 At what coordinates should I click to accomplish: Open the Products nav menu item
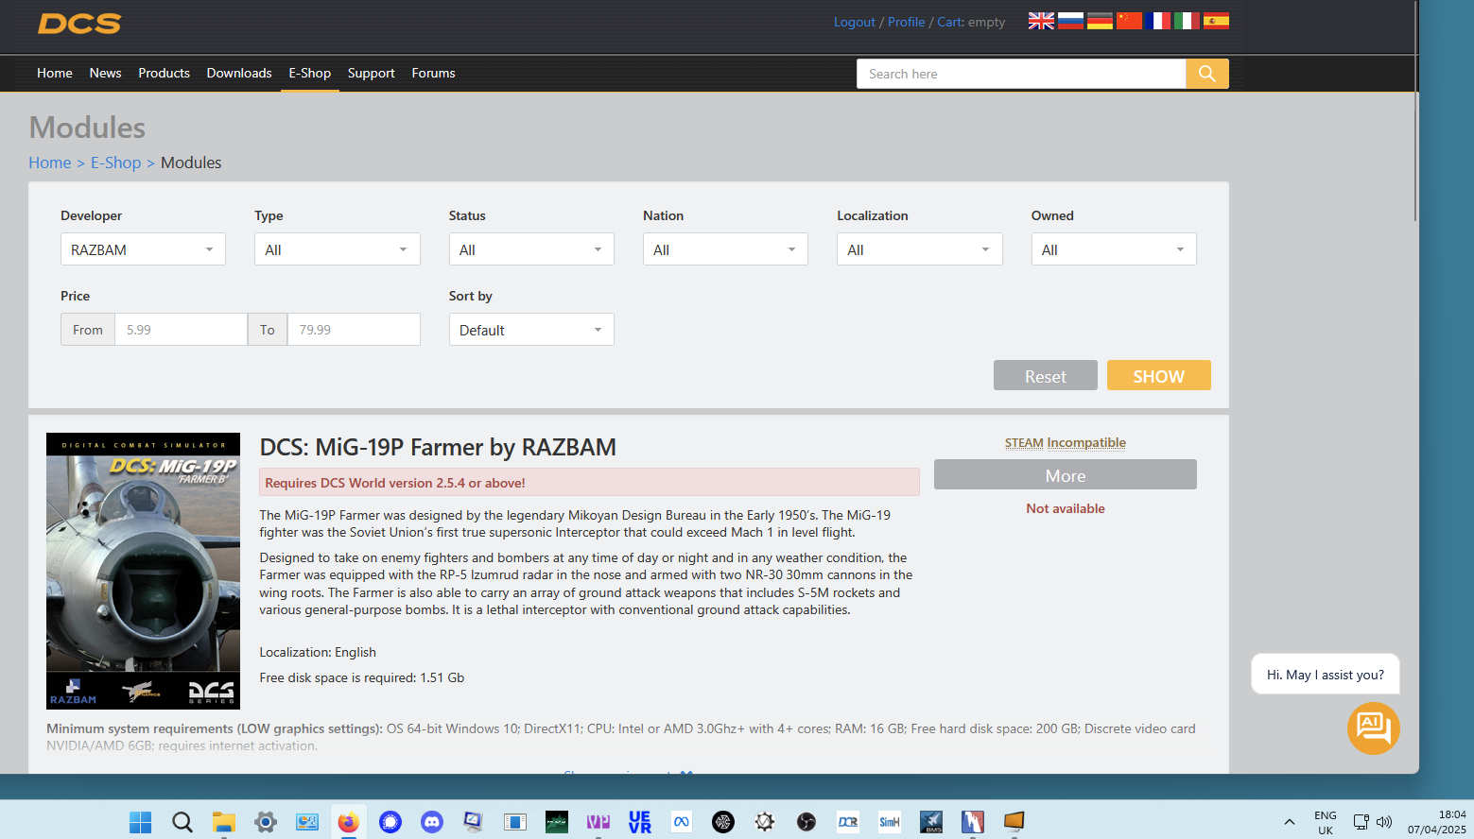[x=164, y=73]
